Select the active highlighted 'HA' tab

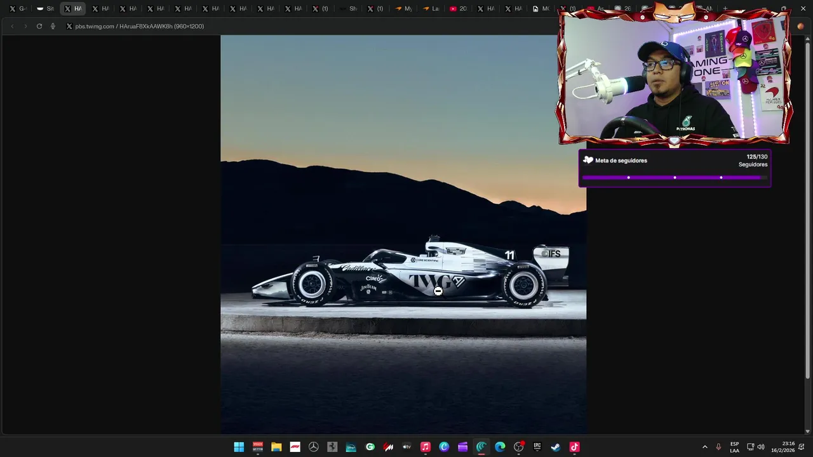click(x=73, y=9)
